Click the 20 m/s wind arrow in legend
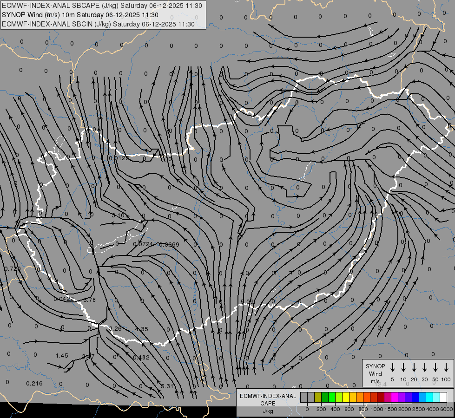Image resolution: width=455 pixels, height=418 pixels. (414, 367)
